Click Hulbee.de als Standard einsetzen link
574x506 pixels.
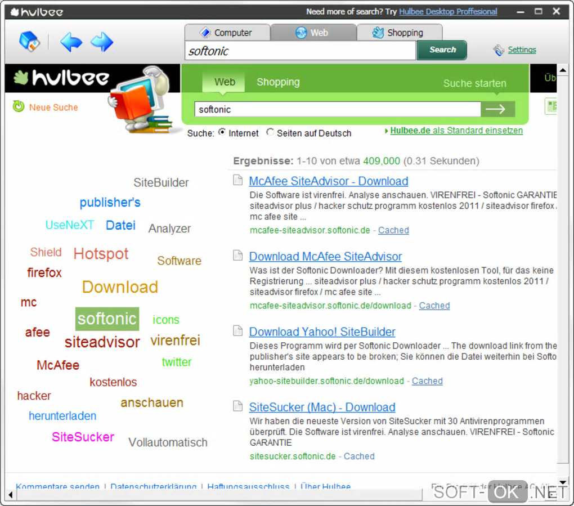456,131
